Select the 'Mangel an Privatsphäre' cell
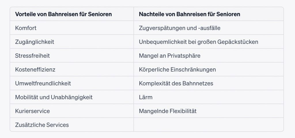Viewport: 295px width, 138px height. pos(169,55)
